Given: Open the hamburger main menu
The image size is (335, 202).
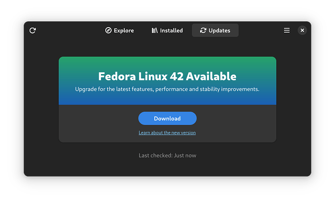Looking at the screenshot, I should pyautogui.click(x=287, y=31).
